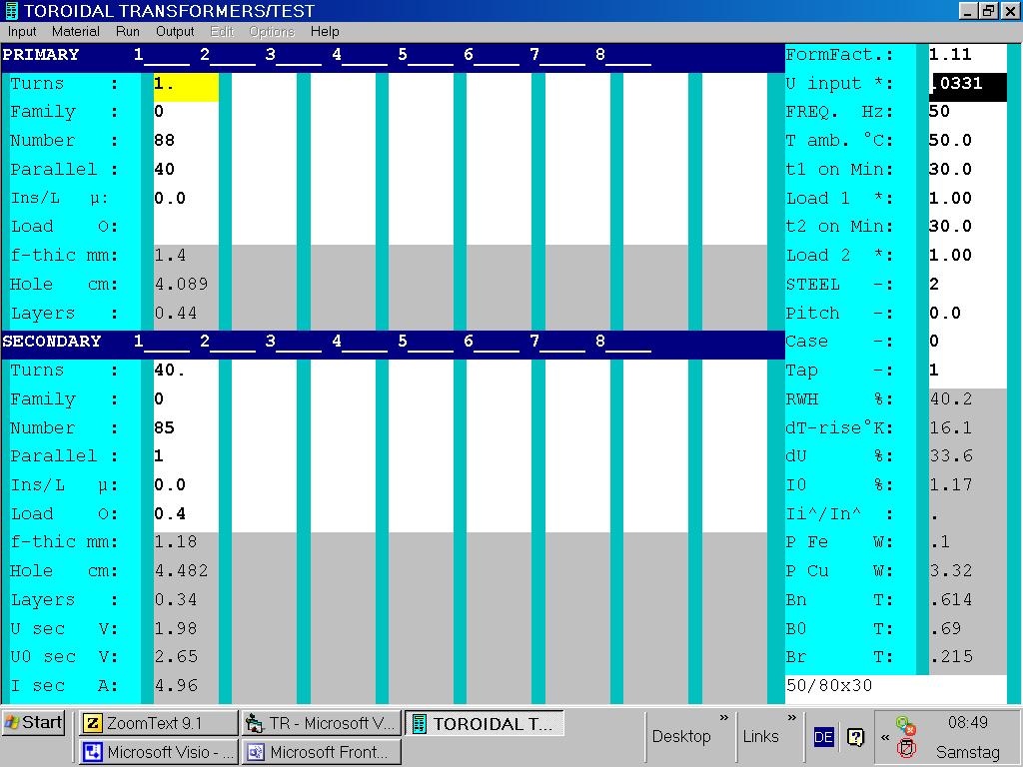
Task: Select Load 1 value 1.00
Action: pyautogui.click(x=967, y=198)
